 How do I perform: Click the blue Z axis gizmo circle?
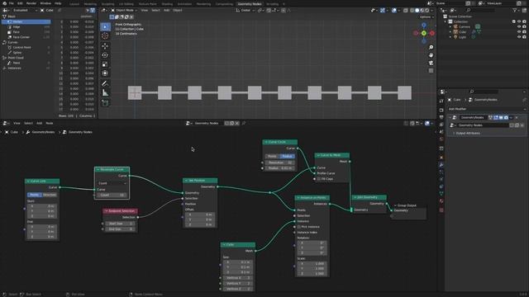click(424, 26)
